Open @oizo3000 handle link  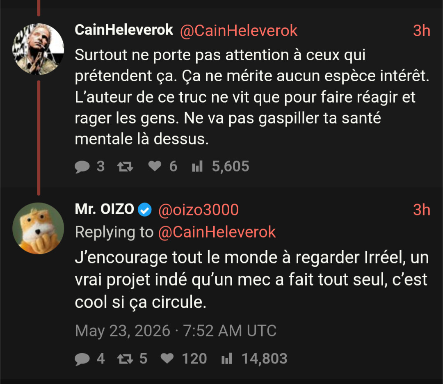coord(199,210)
